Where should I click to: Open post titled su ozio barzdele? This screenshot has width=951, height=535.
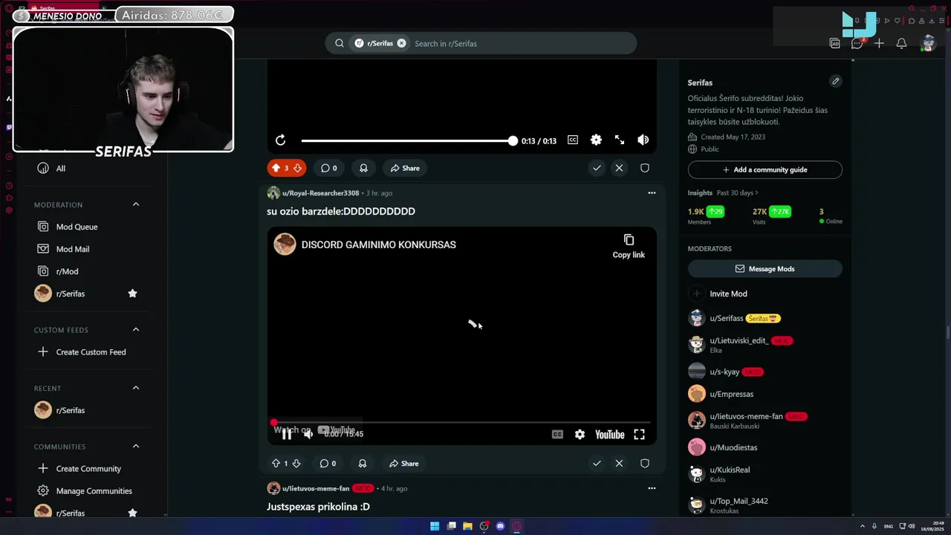(x=341, y=211)
